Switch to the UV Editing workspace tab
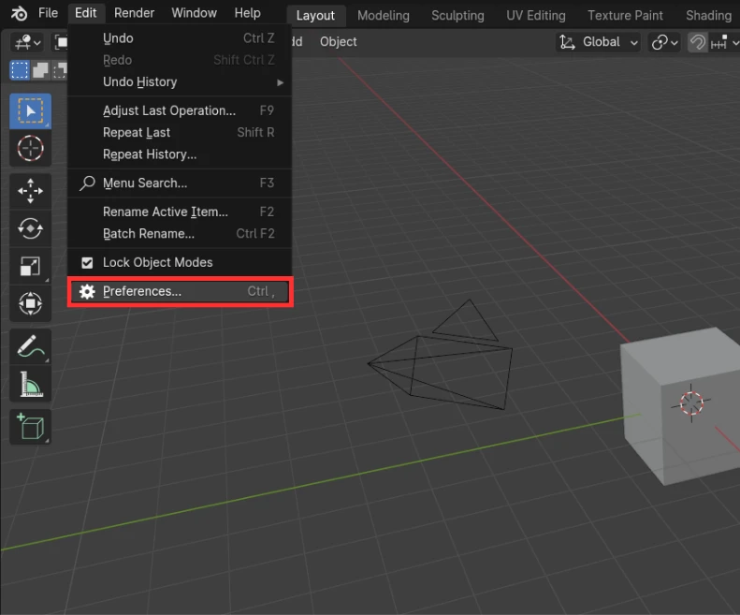Screen dimensions: 740x615 tap(536, 16)
